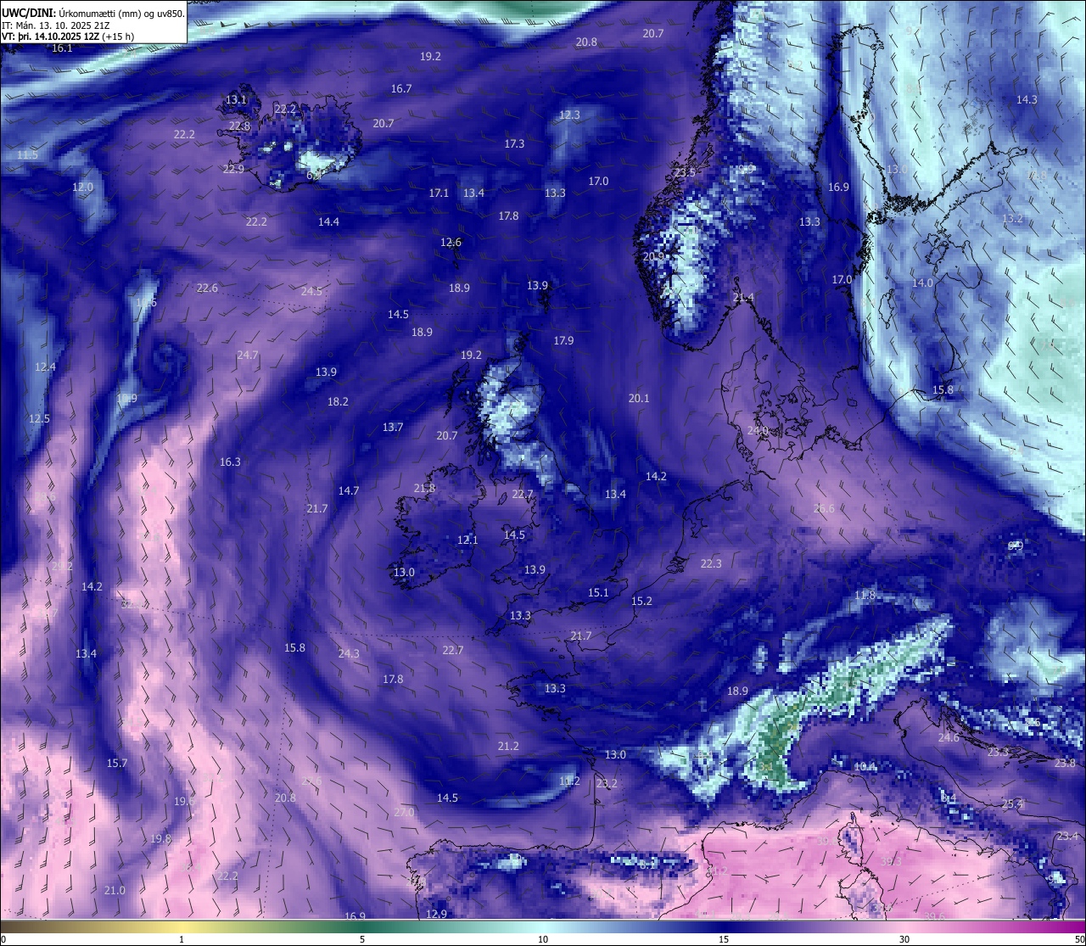Click the 22.3 map value
This screenshot has width=1086, height=946.
711,564
